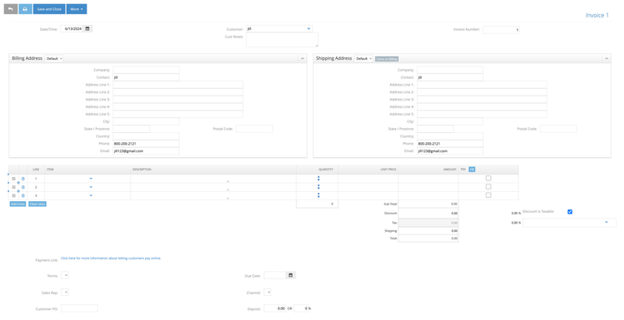Screen dimensions: 624x320
Task: Click quantity stepper arrows on line 2
Action: click(x=319, y=187)
